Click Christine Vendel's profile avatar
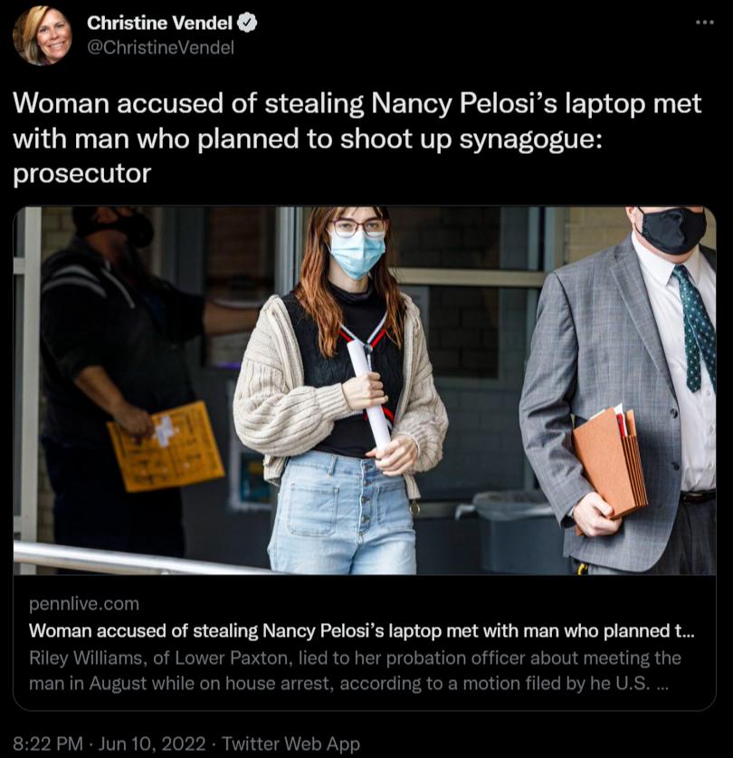 tap(42, 35)
